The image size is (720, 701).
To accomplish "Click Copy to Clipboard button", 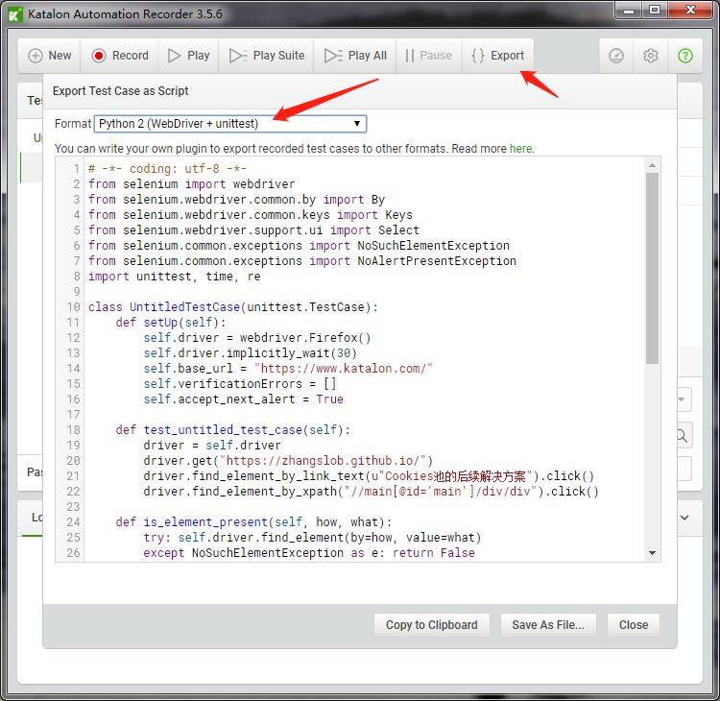I will coord(432,625).
